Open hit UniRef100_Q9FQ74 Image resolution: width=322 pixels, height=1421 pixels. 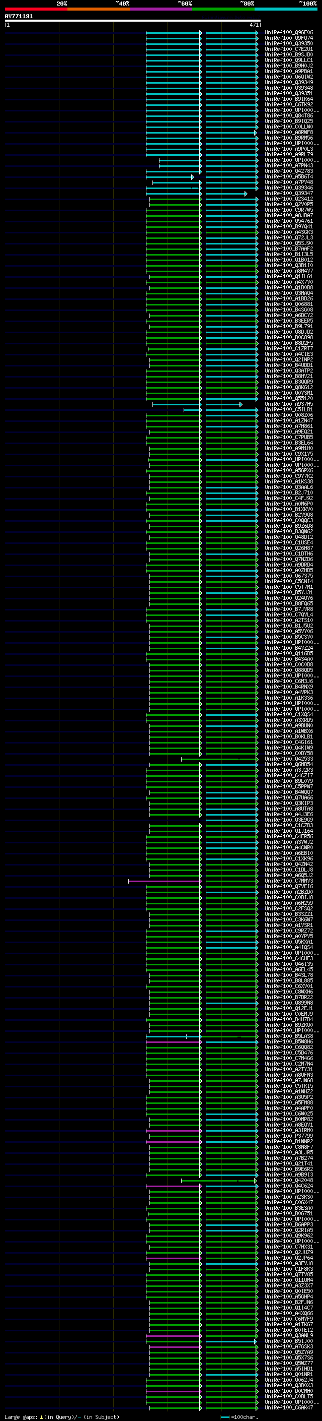click(289, 38)
